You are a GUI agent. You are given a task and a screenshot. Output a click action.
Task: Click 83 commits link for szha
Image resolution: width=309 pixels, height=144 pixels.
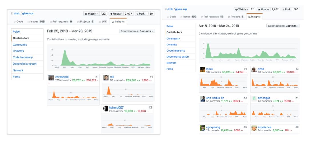click(264, 72)
